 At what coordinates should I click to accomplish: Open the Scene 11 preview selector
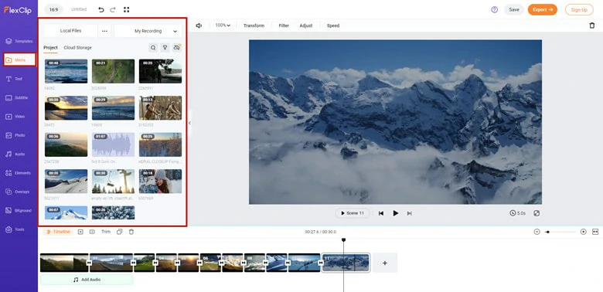[x=353, y=213]
